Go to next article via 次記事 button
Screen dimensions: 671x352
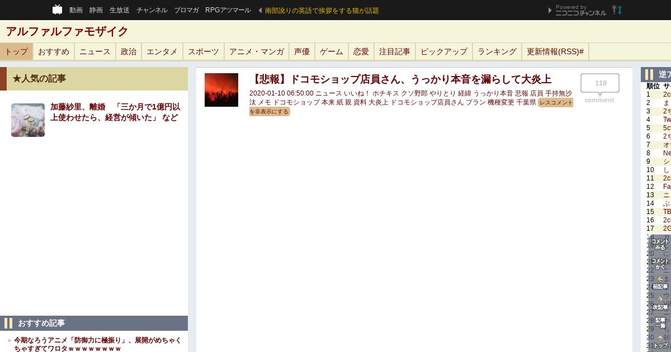coord(660,303)
